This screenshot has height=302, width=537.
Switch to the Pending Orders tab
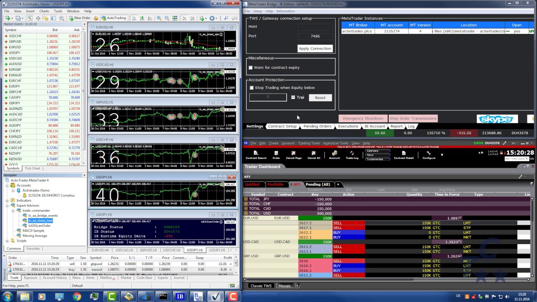coord(317,126)
